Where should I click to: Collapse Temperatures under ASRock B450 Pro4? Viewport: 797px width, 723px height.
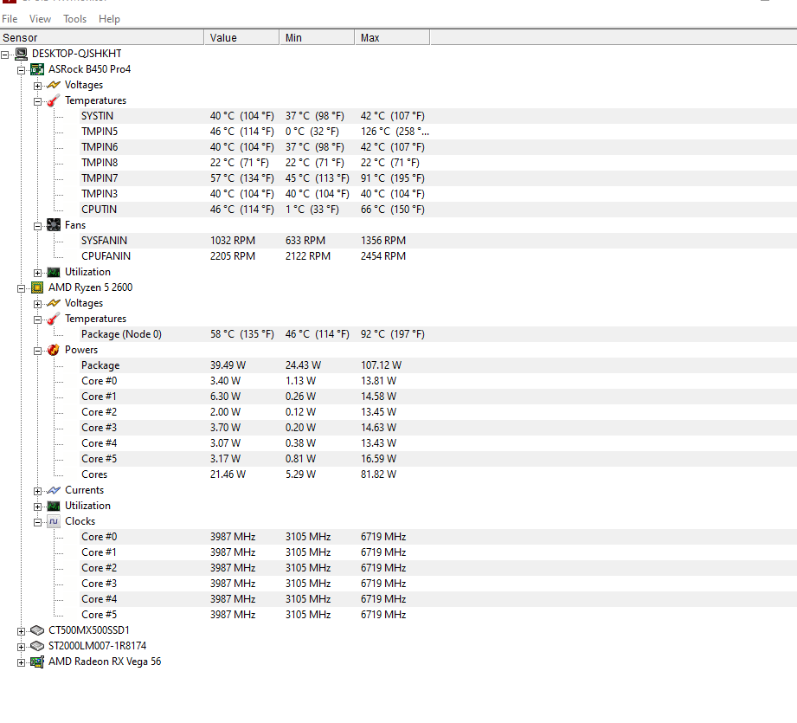(x=37, y=101)
